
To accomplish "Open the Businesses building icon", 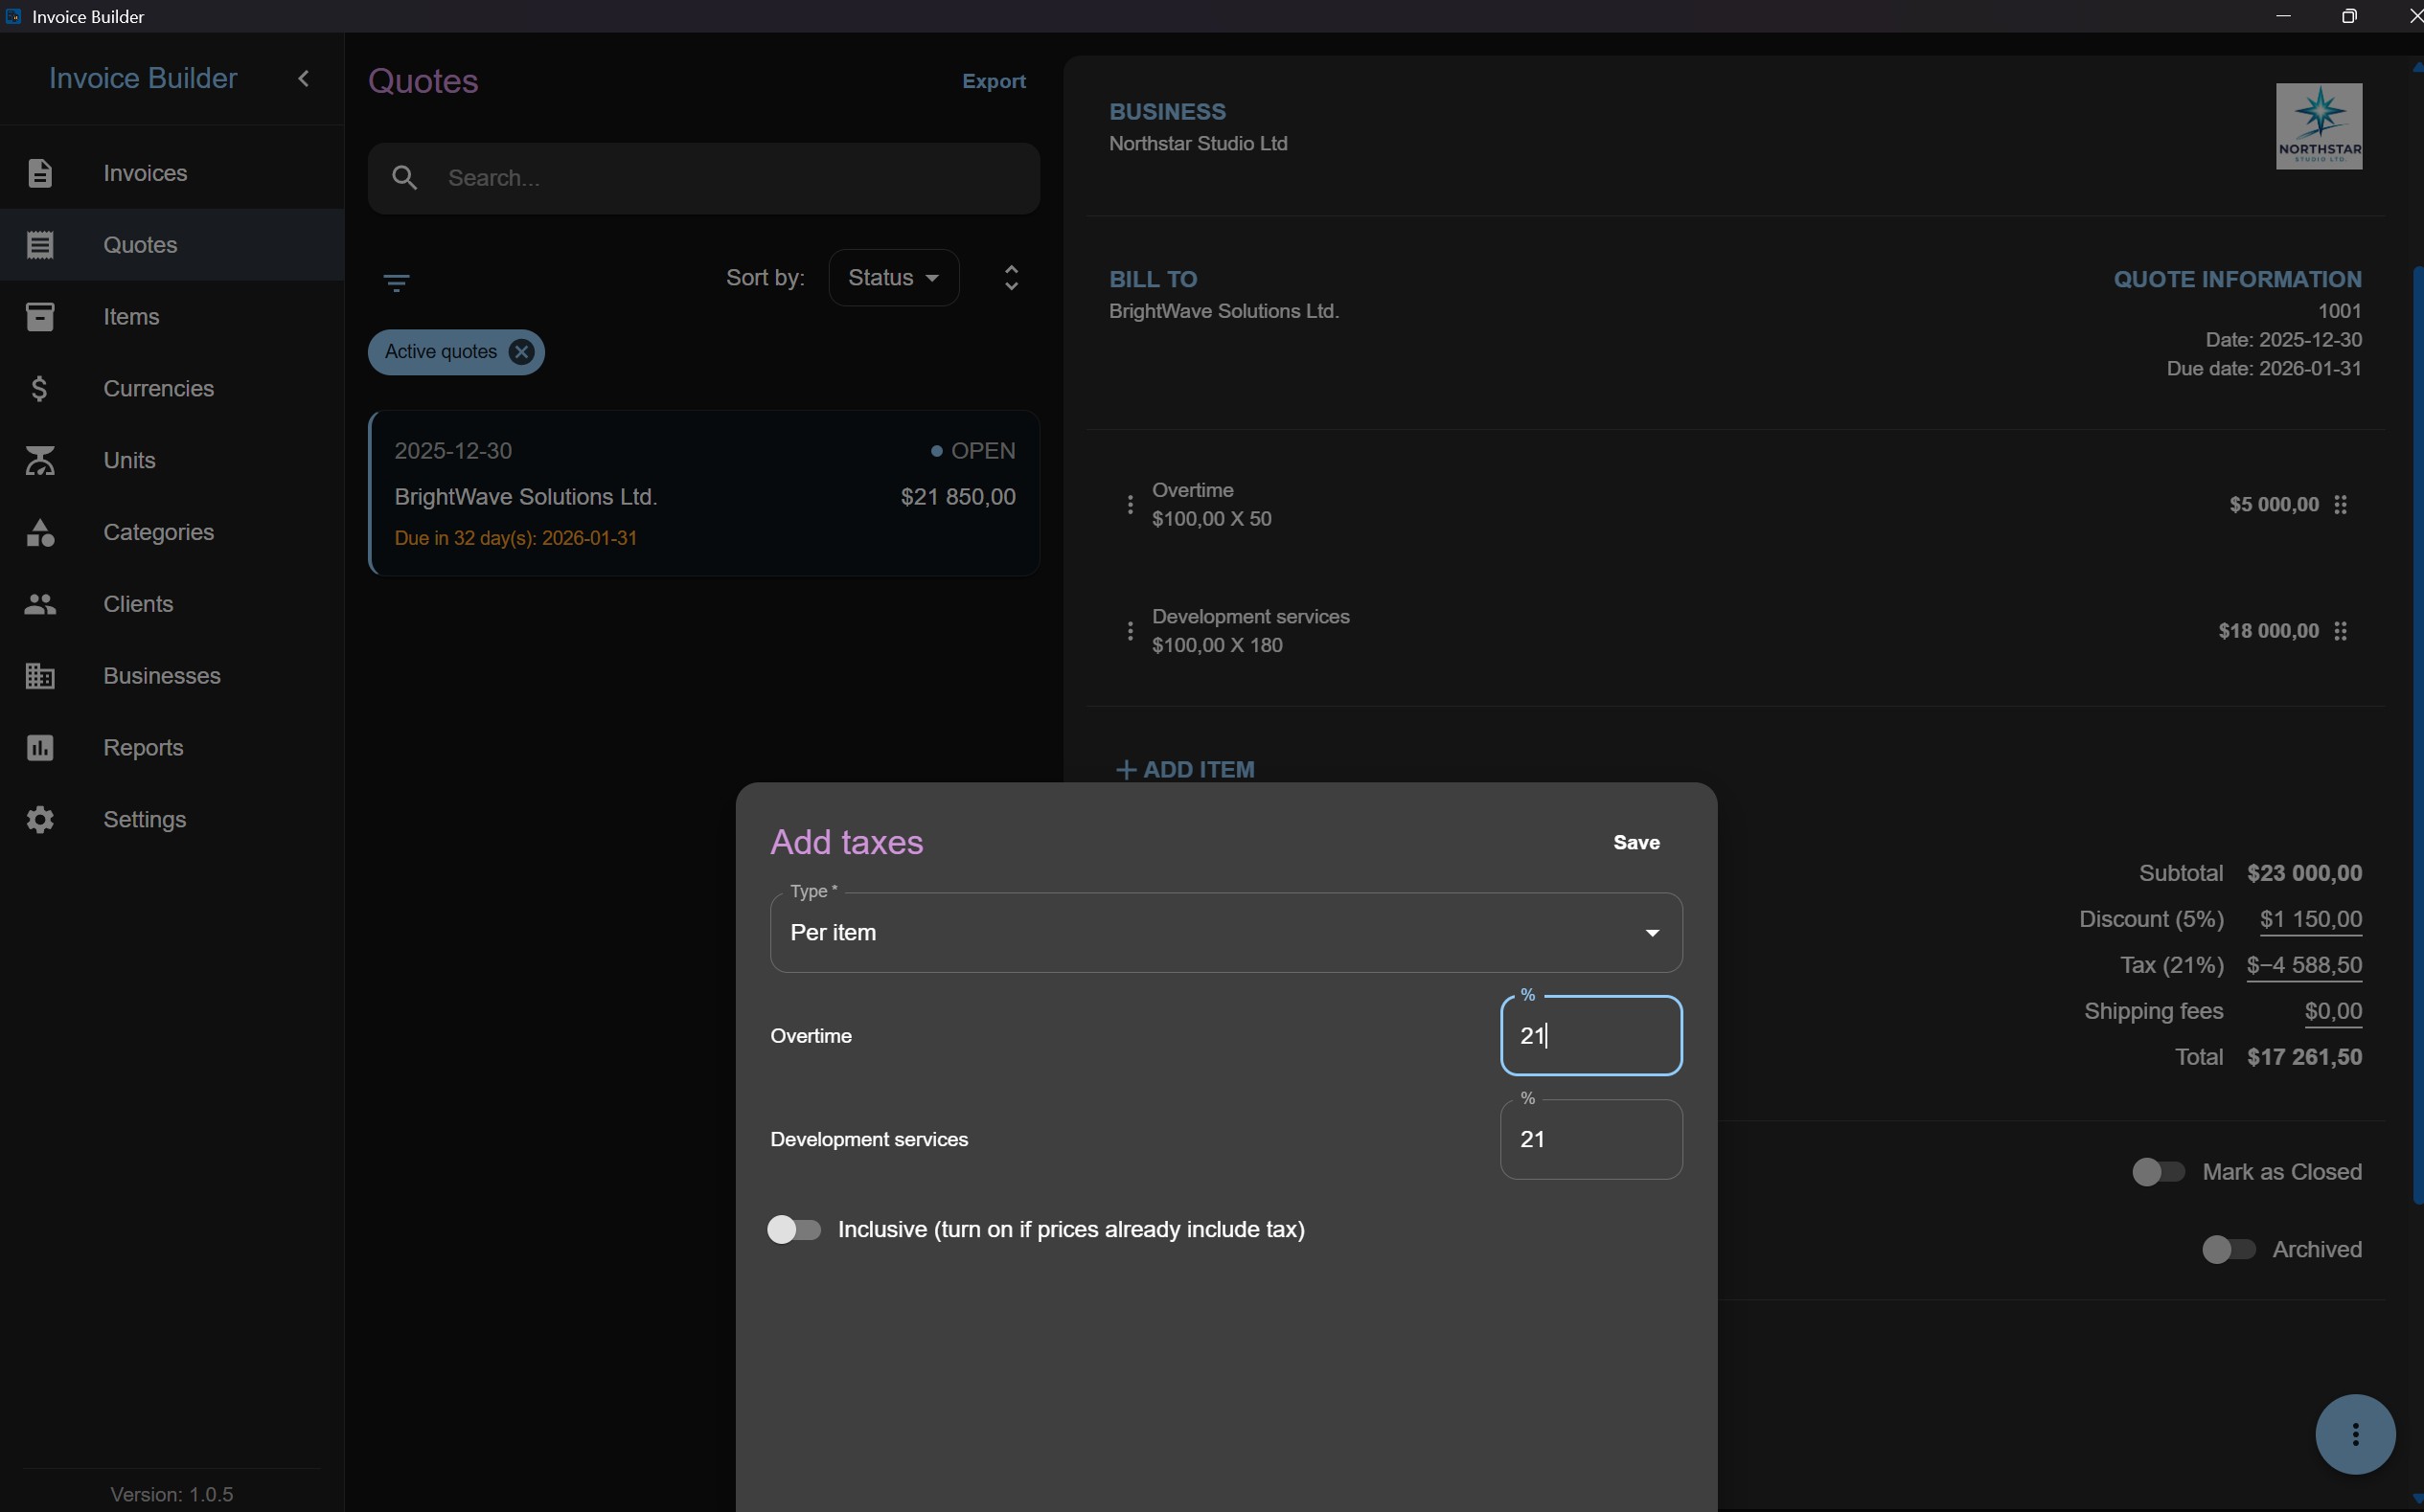I will tap(40, 677).
